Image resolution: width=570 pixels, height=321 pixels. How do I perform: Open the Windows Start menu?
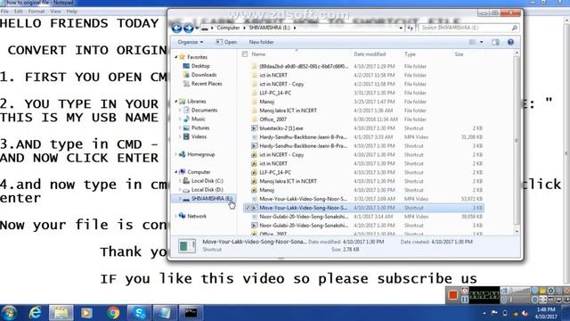tap(10, 313)
